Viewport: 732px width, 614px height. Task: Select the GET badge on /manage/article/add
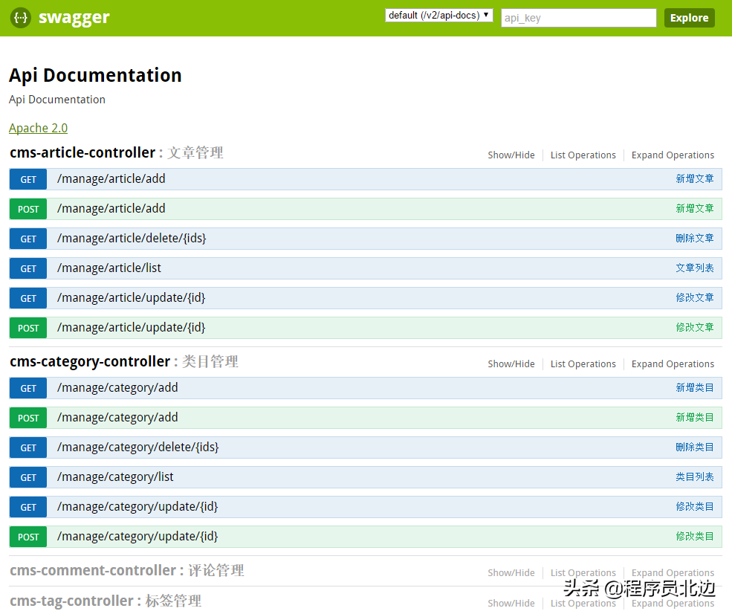pyautogui.click(x=27, y=178)
